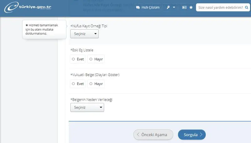
Task: Click the 'Hizmeti tamamlamak' required-field tooltip
Action: [44, 29]
